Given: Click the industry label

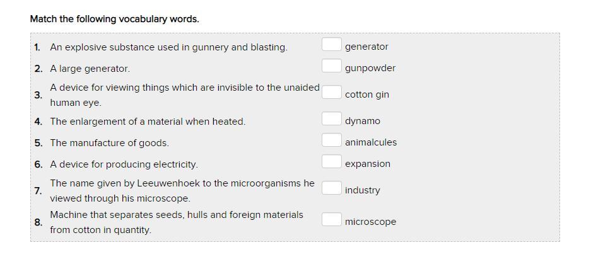Looking at the screenshot, I should click(x=363, y=190).
